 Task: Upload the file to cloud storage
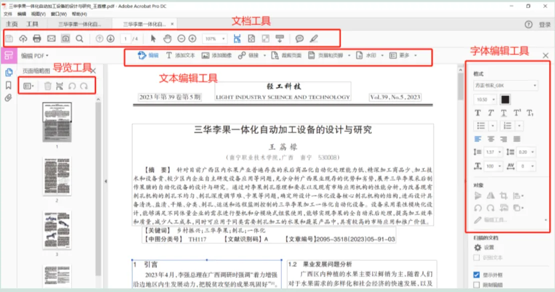tap(23, 38)
